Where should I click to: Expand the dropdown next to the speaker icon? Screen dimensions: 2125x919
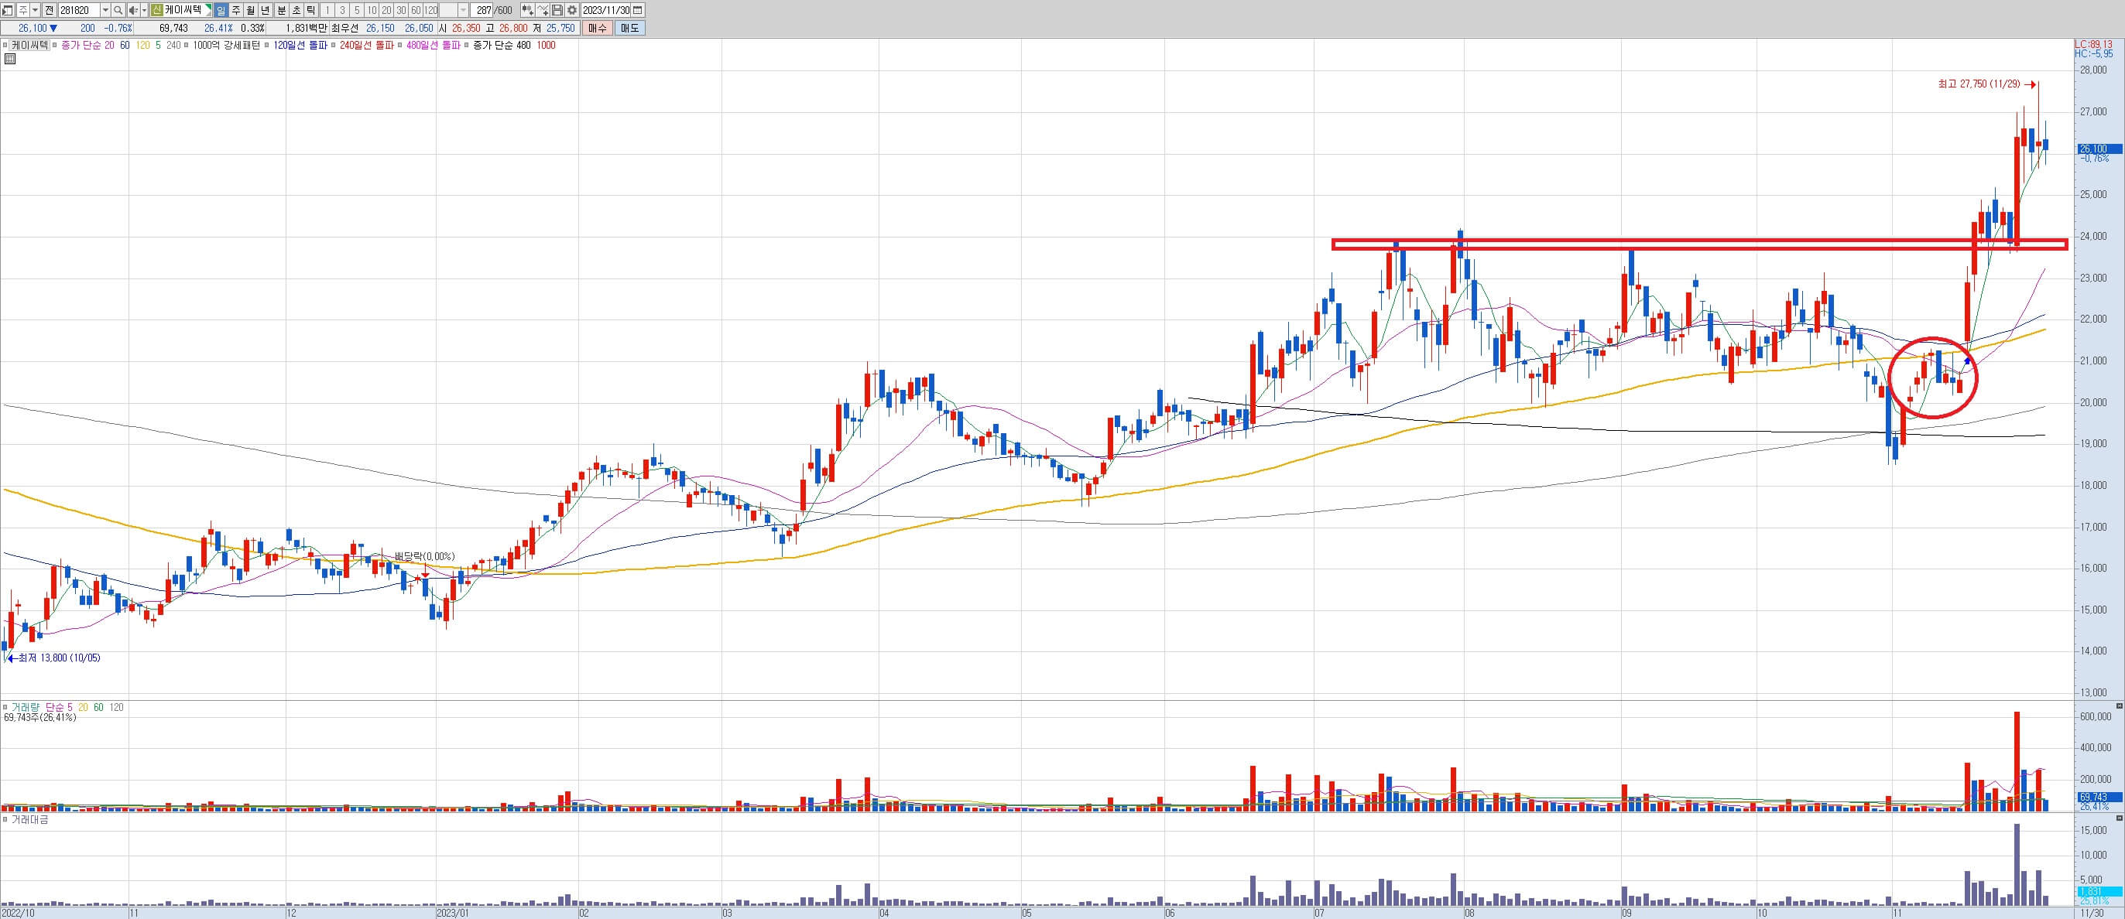pos(144,10)
